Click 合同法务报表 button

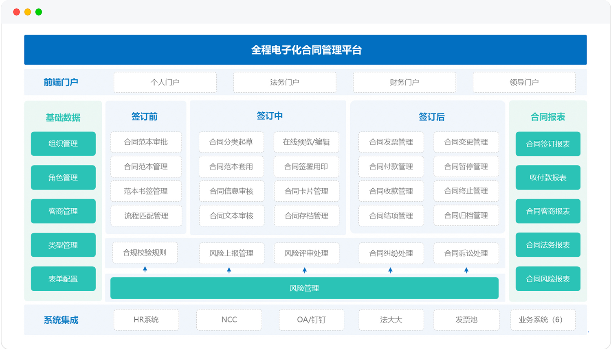coord(548,245)
